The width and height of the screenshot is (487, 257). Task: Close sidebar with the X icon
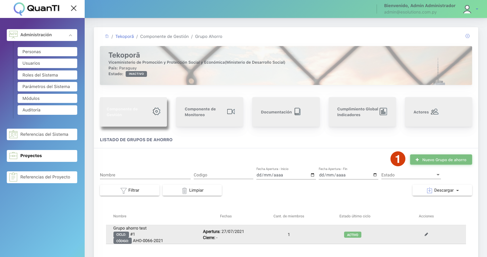pyautogui.click(x=73, y=8)
